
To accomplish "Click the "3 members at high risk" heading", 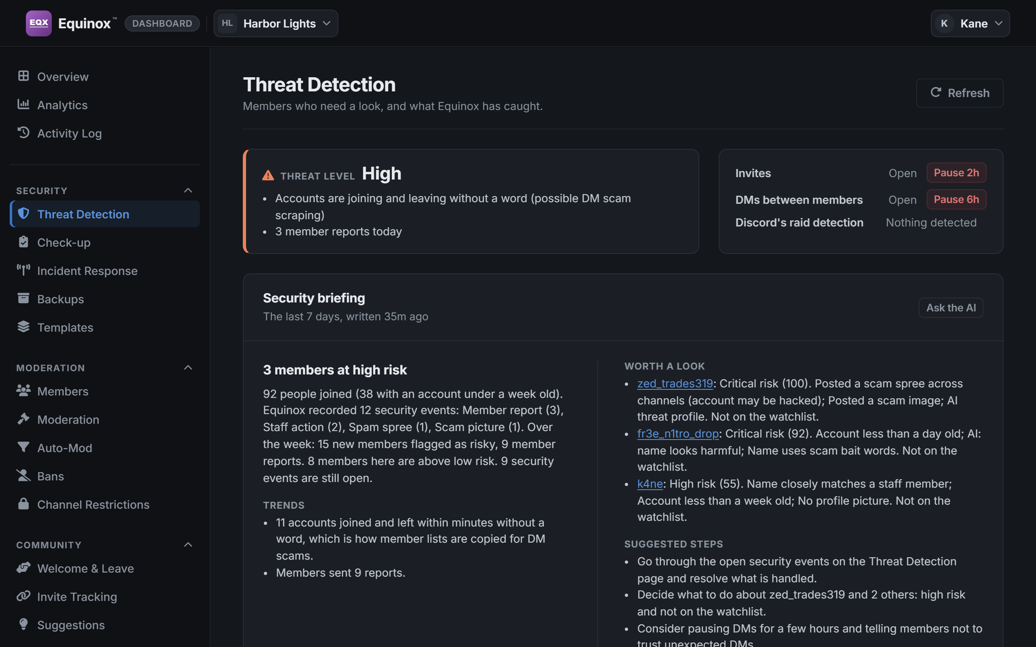I will coord(335,370).
